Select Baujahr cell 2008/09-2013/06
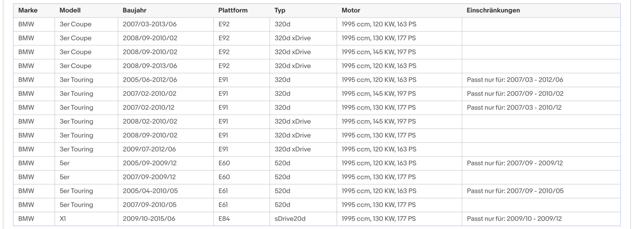 pos(166,66)
